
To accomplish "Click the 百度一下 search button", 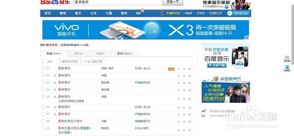I will coord(173,2).
